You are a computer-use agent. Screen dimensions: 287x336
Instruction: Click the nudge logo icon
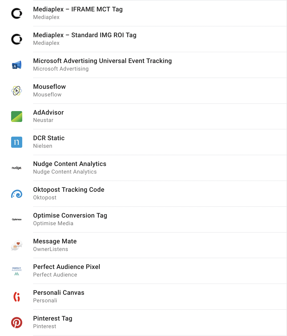pyautogui.click(x=17, y=168)
